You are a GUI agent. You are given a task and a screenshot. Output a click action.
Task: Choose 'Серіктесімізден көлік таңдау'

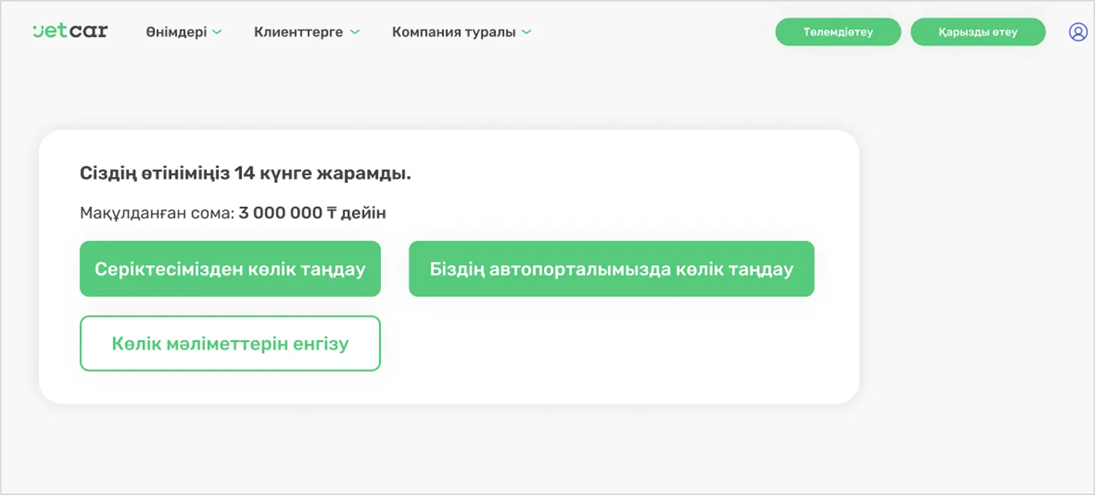(x=229, y=268)
